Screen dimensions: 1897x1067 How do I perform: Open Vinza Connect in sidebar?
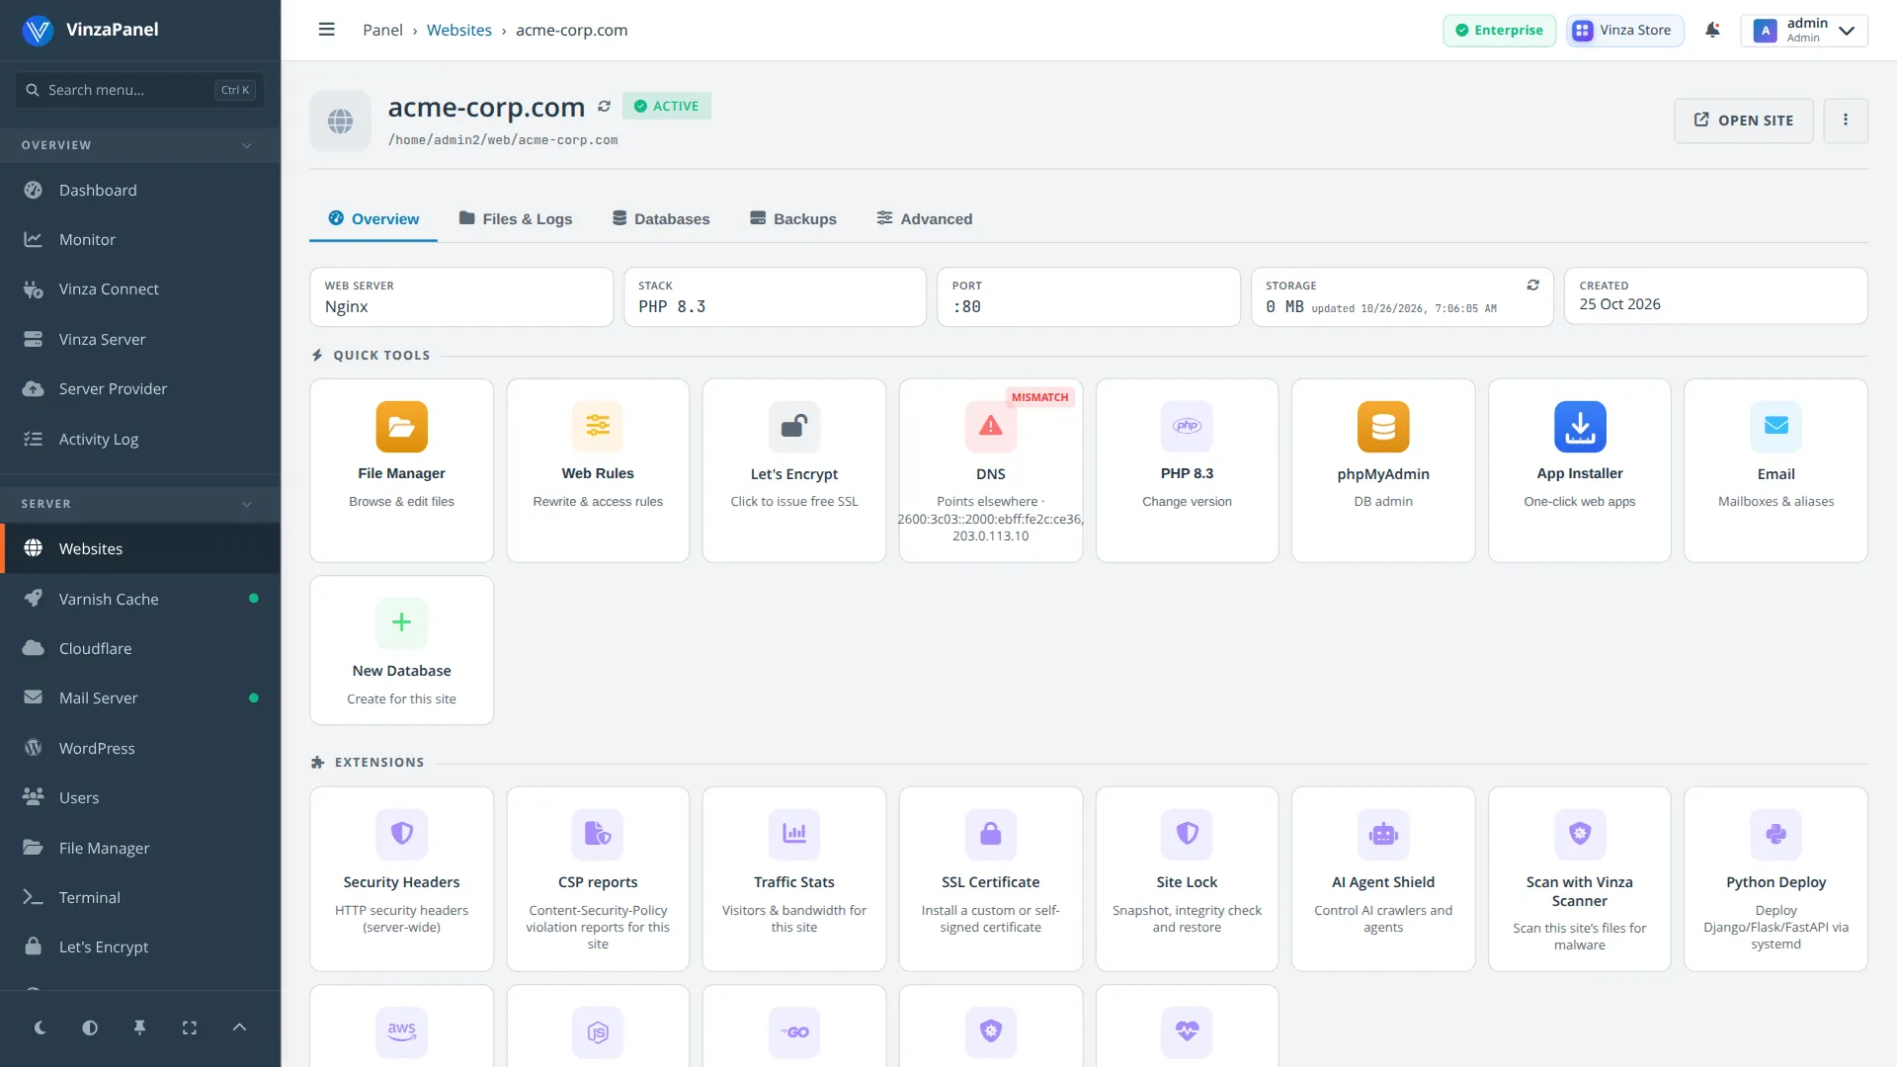coord(140,289)
